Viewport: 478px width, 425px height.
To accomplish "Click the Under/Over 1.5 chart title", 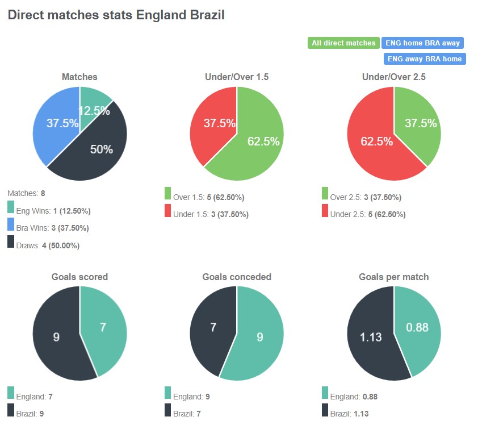I will pos(237,76).
